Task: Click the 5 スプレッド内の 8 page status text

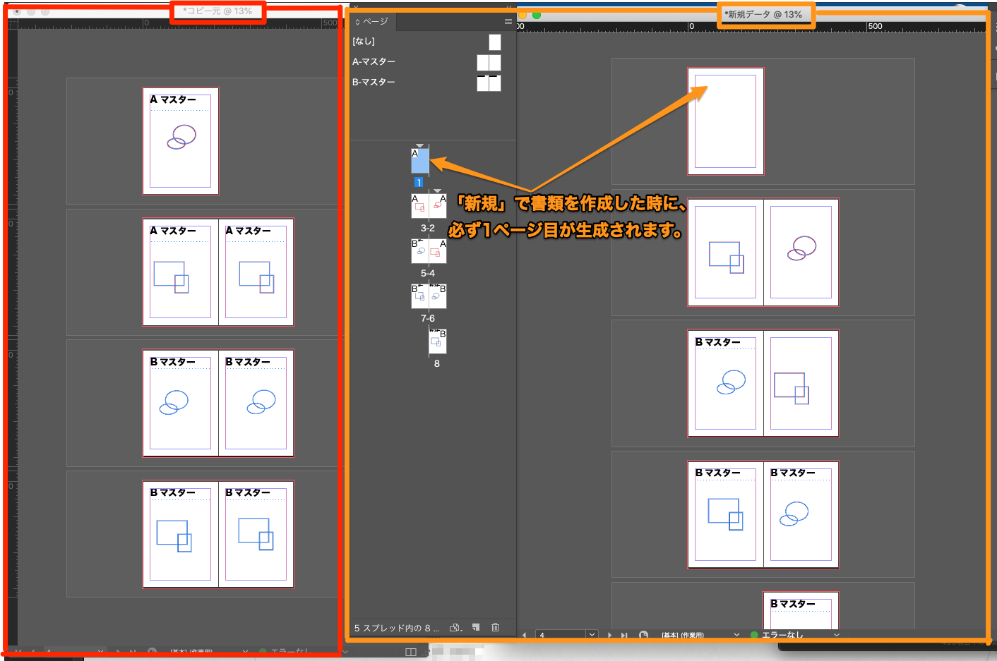Action: click(395, 627)
